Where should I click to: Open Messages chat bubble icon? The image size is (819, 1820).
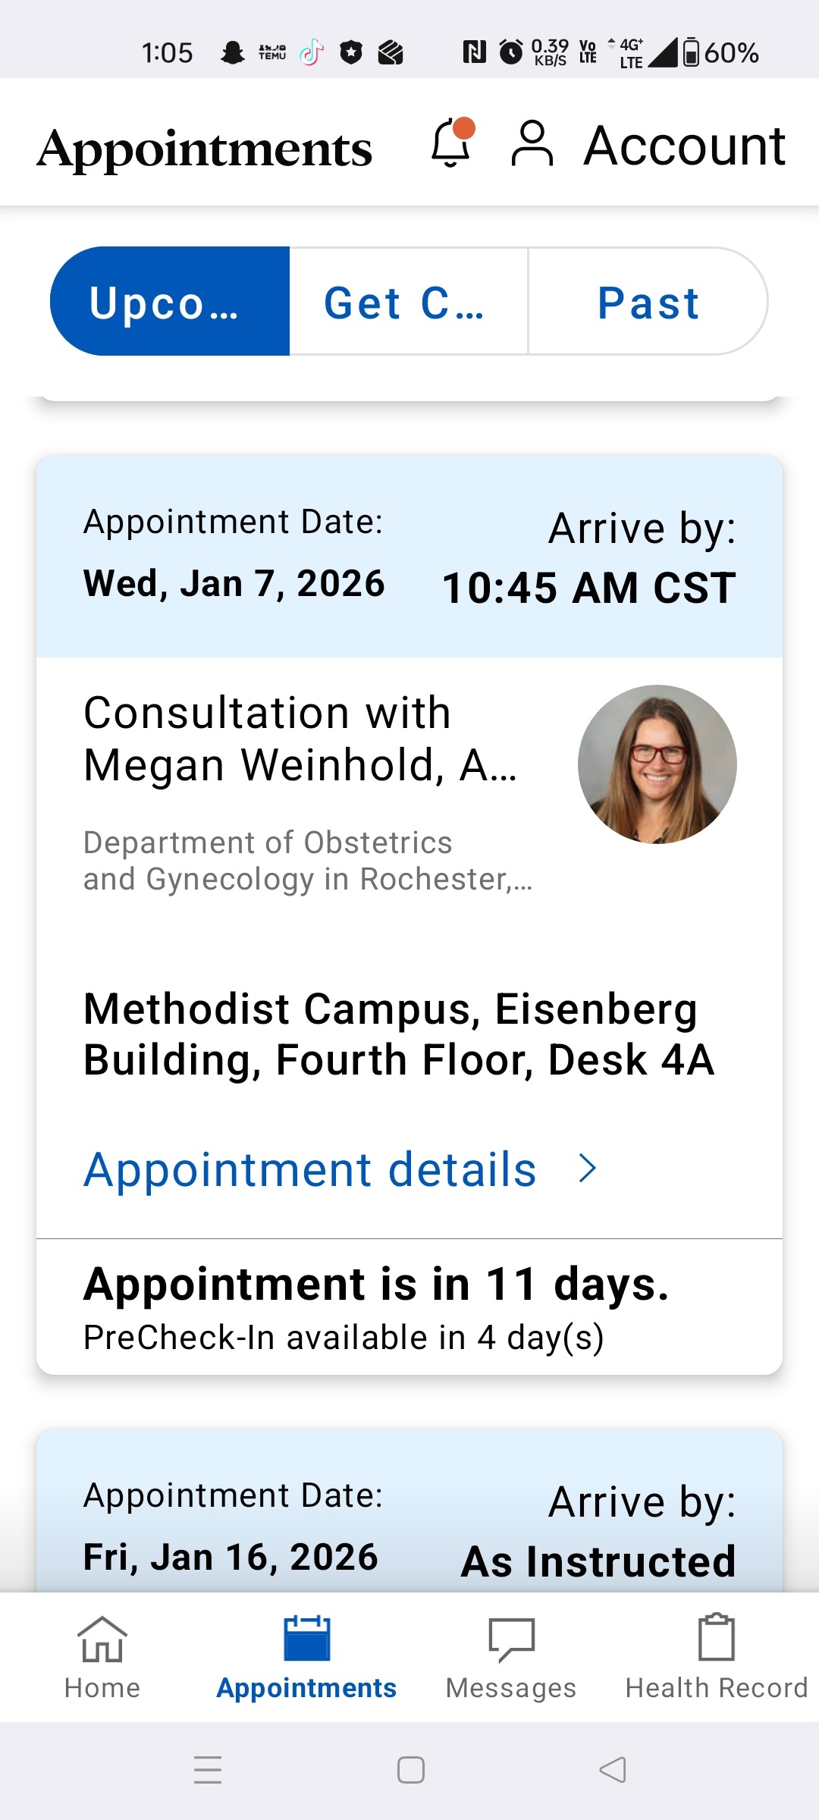[x=511, y=1640]
